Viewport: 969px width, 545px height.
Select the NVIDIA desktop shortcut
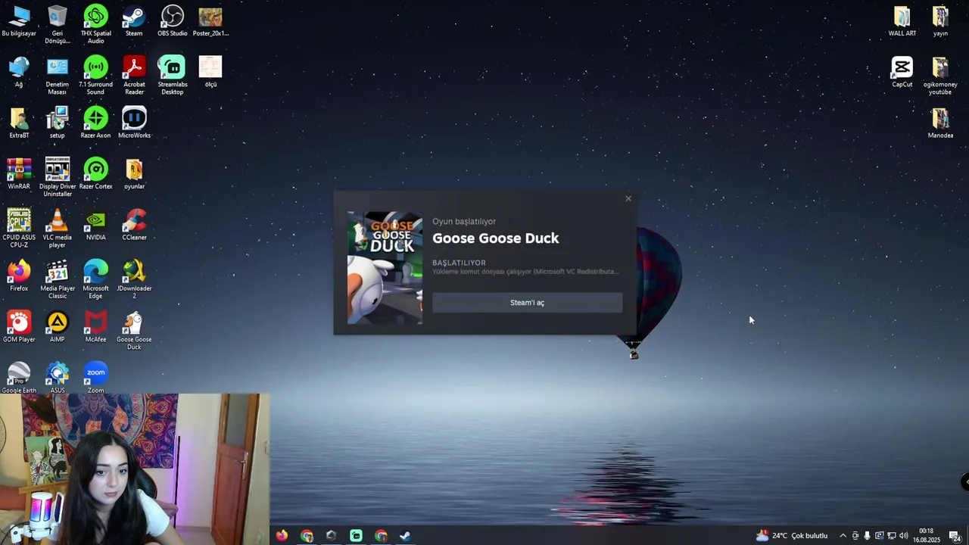tap(95, 225)
